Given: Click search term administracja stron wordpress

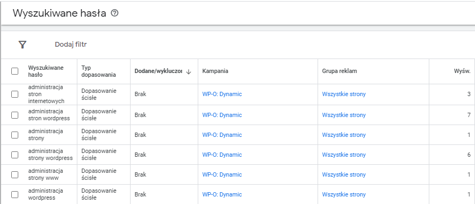Looking at the screenshot, I should click(x=49, y=115).
